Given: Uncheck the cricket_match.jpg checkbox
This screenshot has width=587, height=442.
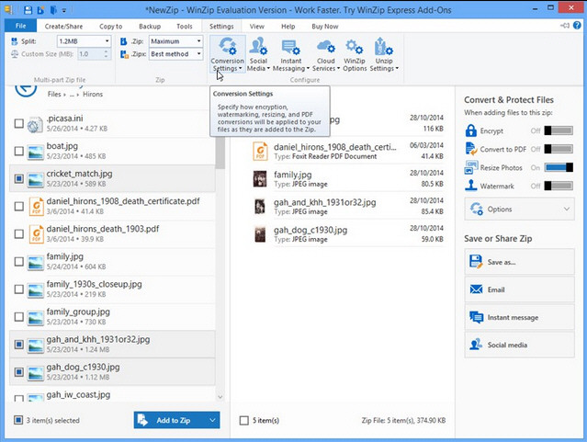Looking at the screenshot, I should [18, 178].
